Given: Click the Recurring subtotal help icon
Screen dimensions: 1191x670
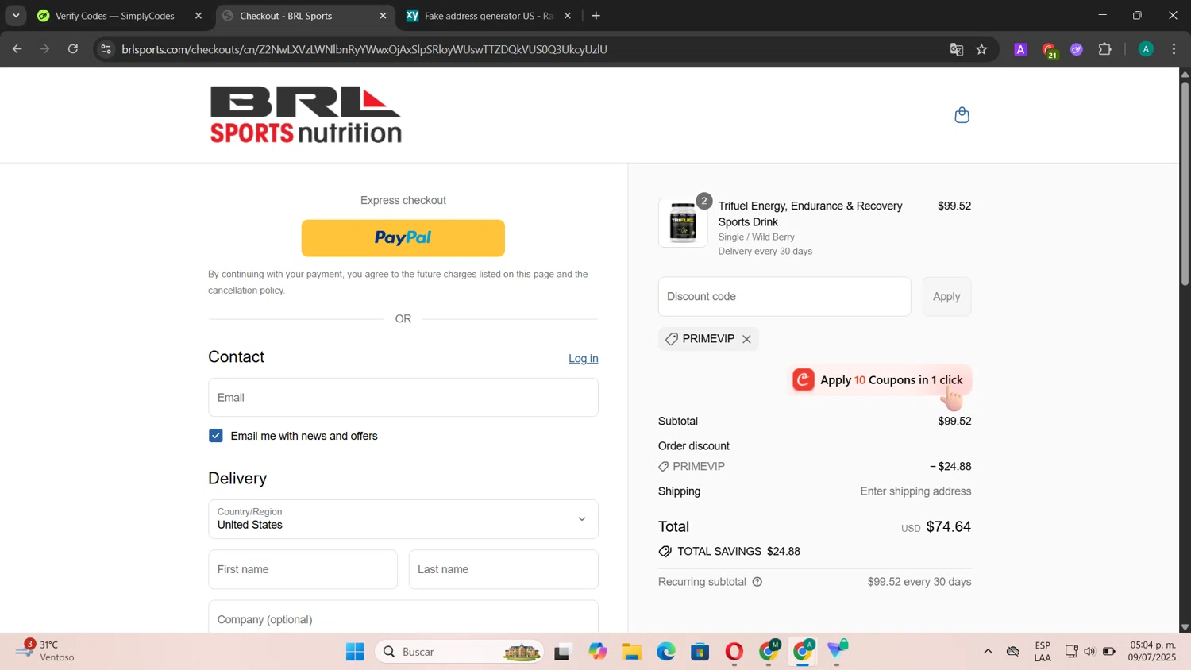Looking at the screenshot, I should pos(757,582).
